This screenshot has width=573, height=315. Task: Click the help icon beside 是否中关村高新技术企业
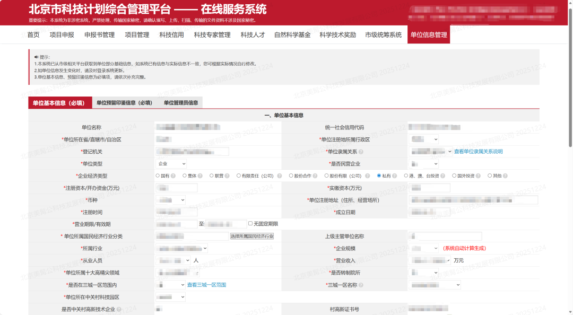click(x=119, y=309)
